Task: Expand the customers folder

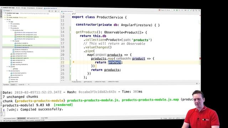Action: point(9,24)
